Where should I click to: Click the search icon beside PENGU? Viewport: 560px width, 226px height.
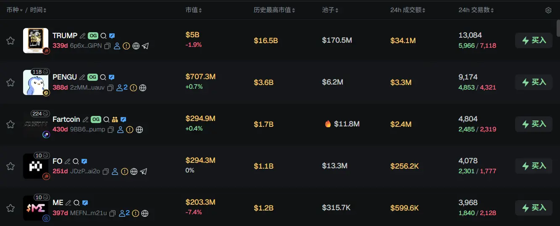[103, 77]
